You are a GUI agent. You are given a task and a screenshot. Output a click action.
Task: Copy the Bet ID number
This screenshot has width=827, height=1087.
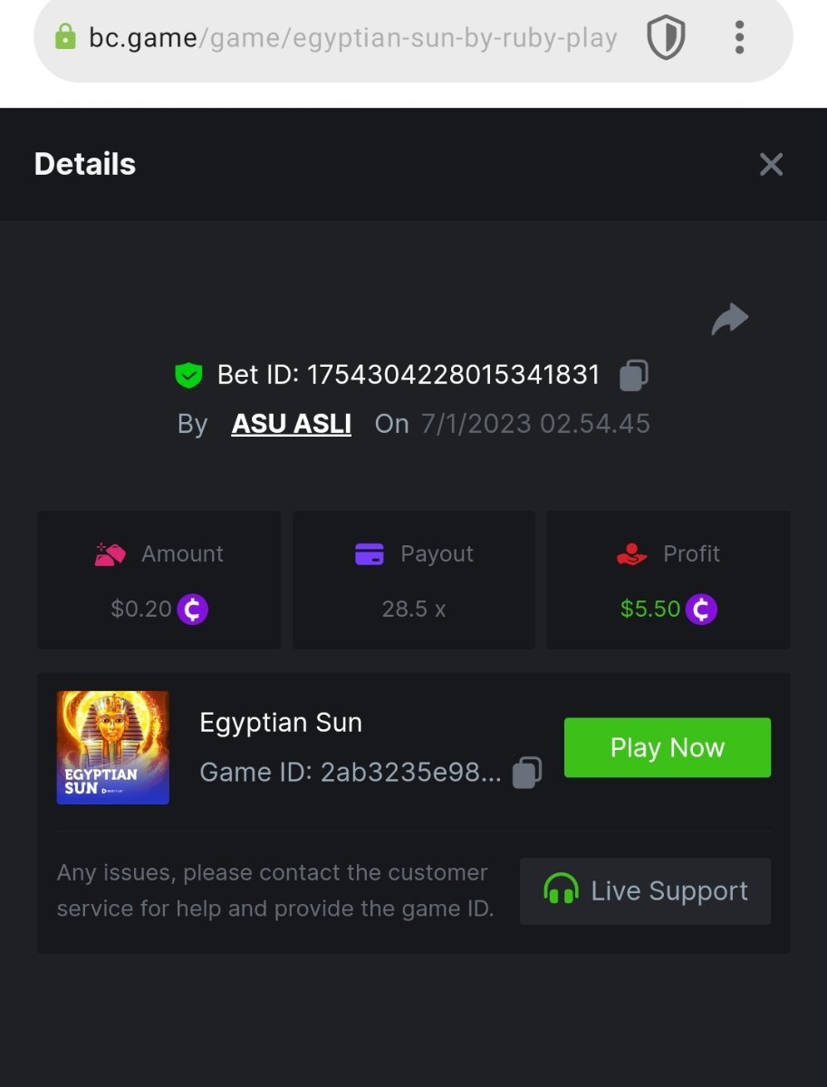pyautogui.click(x=633, y=375)
